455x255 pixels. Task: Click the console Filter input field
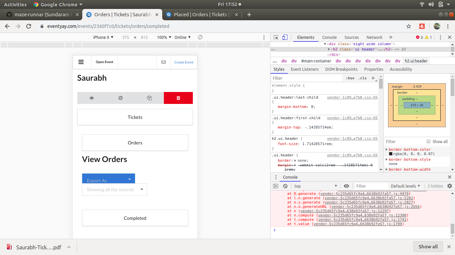coord(371,186)
